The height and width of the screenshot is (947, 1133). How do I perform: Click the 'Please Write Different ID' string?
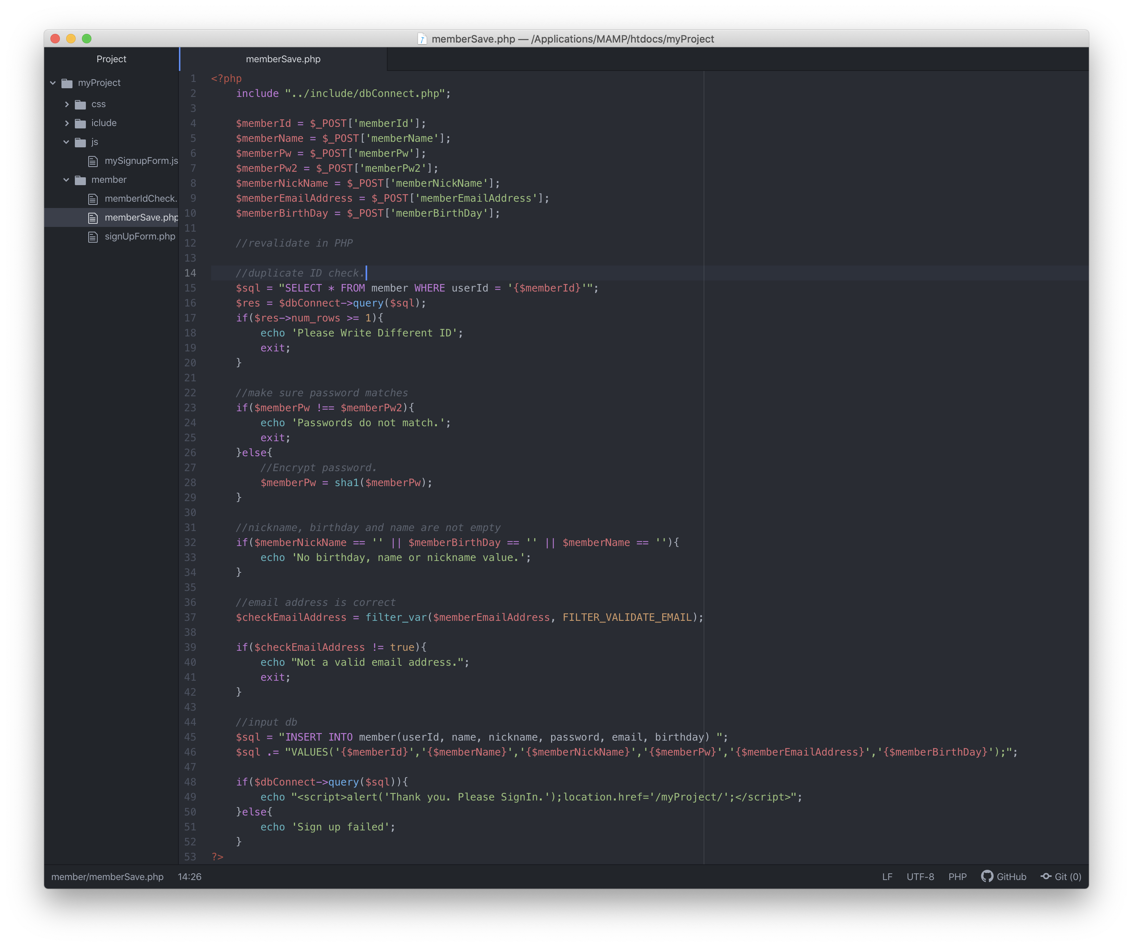(374, 333)
